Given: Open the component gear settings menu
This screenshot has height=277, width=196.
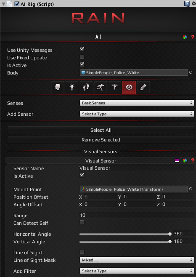Looking at the screenshot, I should pyautogui.click(x=193, y=3).
